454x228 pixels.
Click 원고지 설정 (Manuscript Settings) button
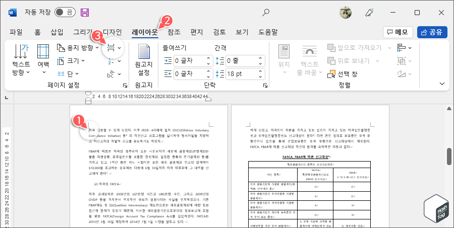point(144,60)
